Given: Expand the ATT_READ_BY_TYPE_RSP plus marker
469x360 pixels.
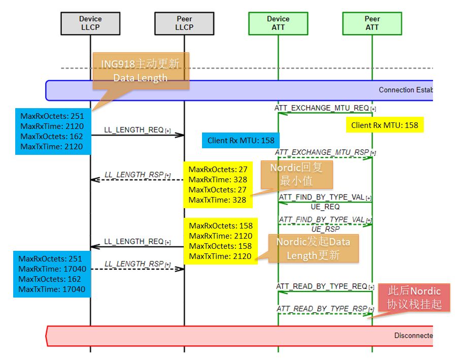Looking at the screenshot, I should [371, 309].
